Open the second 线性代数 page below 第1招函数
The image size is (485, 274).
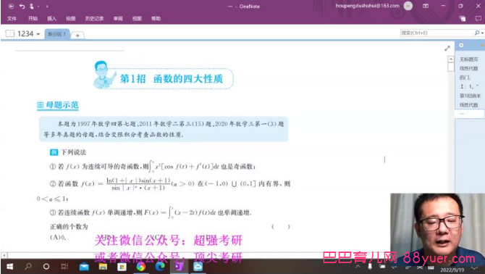click(x=468, y=105)
